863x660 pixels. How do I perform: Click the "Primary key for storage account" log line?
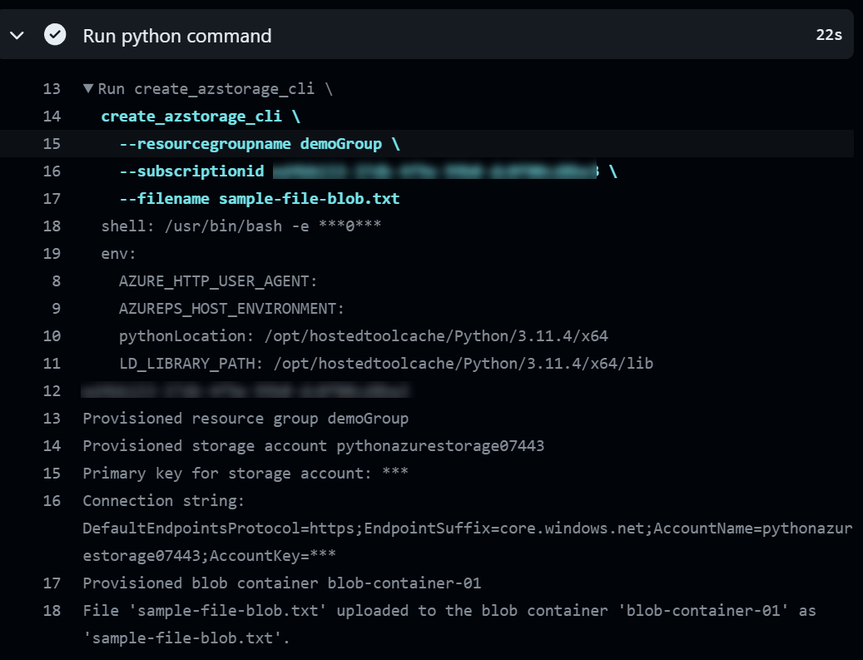point(245,473)
